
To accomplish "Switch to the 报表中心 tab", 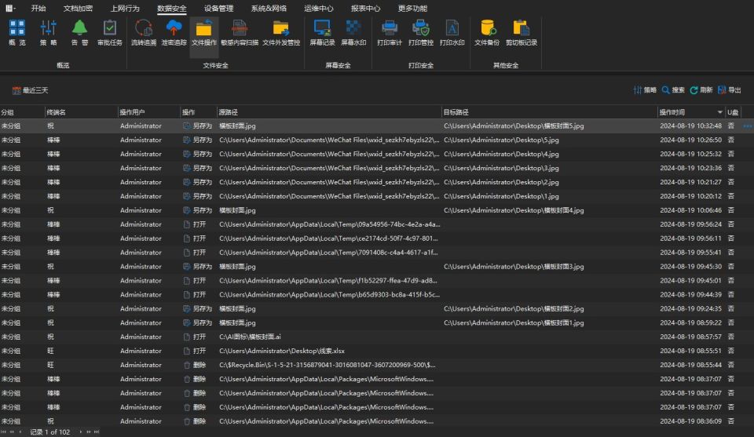I will [365, 8].
